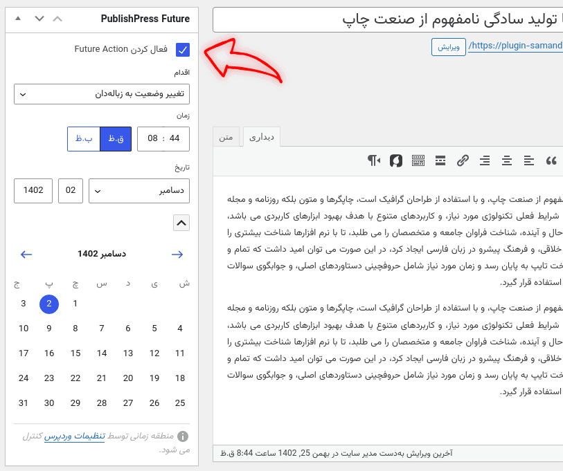Insert or edit link icon
Image resolution: width=563 pixels, height=471 pixels.
(x=463, y=160)
